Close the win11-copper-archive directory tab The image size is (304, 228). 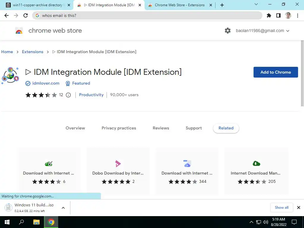(69, 5)
